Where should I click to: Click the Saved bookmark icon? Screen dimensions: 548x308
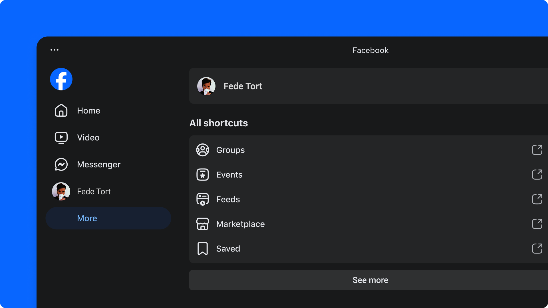pyautogui.click(x=203, y=249)
